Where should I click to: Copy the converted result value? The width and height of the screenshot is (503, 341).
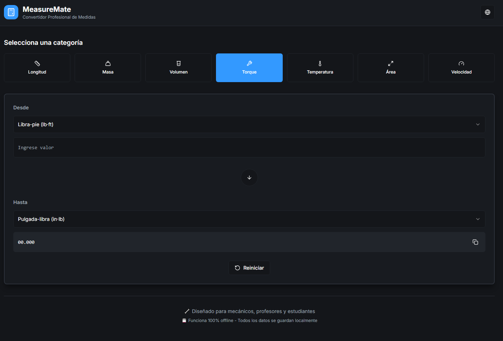click(475, 242)
